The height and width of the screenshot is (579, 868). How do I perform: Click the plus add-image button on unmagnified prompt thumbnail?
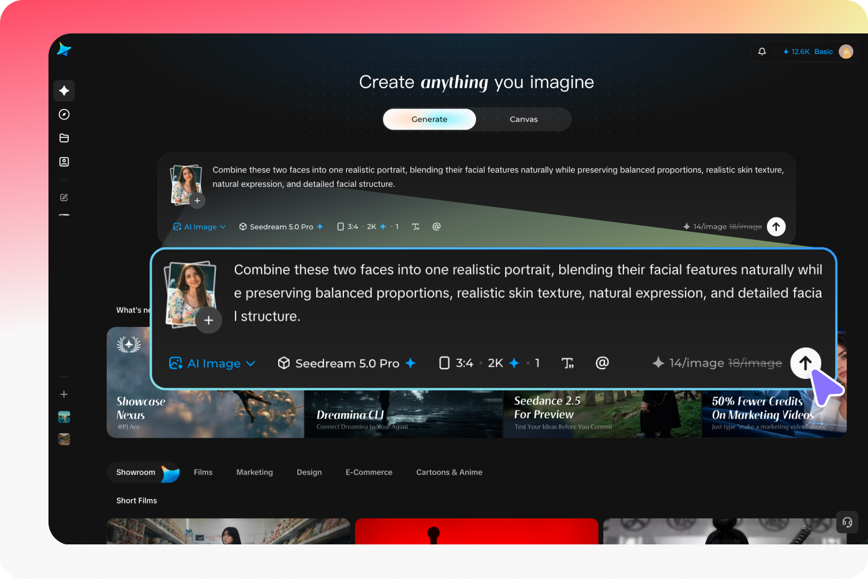tap(197, 201)
